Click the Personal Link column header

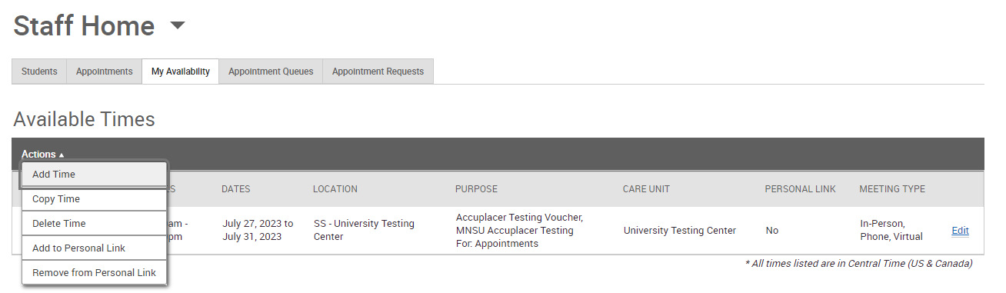(800, 189)
